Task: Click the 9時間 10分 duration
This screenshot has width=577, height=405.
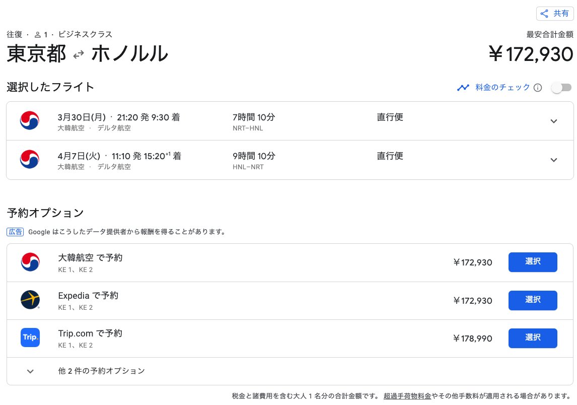Action: (x=254, y=156)
